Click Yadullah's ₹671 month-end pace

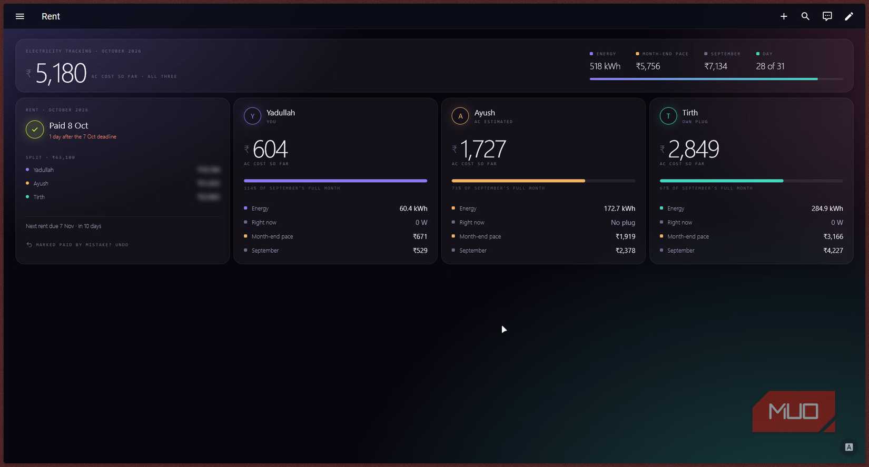pyautogui.click(x=420, y=236)
